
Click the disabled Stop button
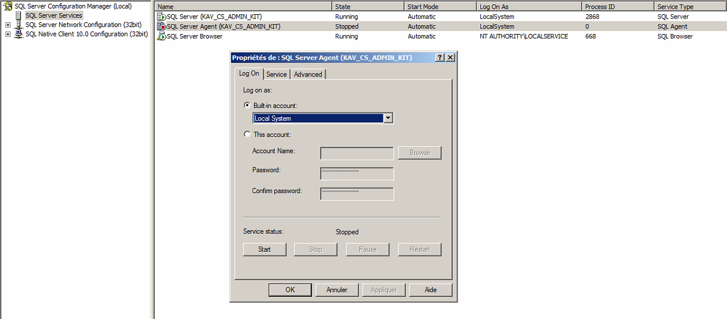pos(315,249)
